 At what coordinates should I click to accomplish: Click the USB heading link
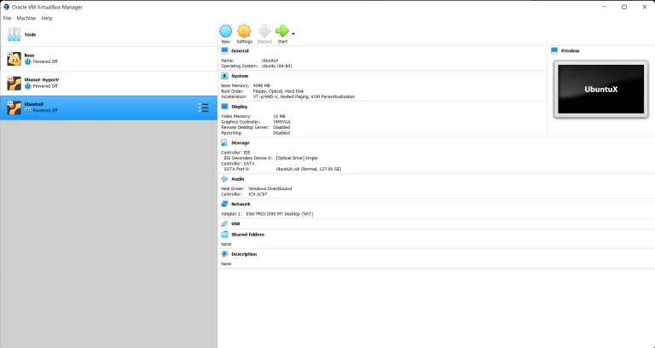click(x=235, y=224)
